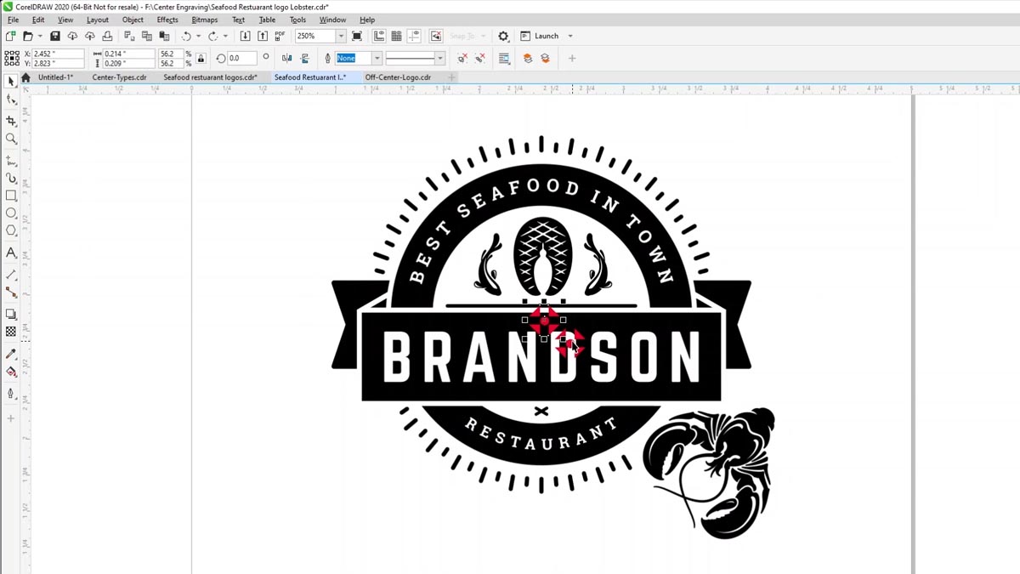Open the line style dropdown
Viewport: 1020px width, 574px height.
click(x=439, y=59)
